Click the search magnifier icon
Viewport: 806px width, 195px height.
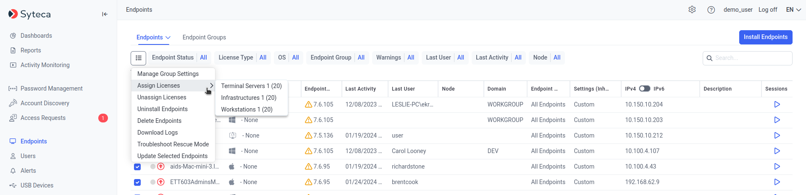coord(709,58)
